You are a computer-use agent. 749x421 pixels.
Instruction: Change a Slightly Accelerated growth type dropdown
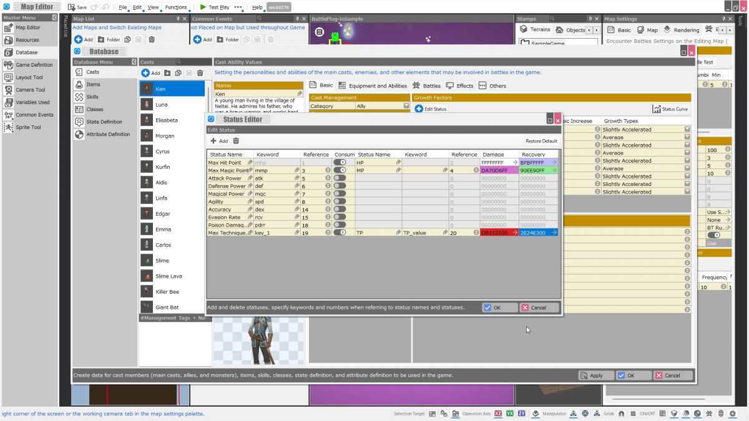tap(687, 129)
